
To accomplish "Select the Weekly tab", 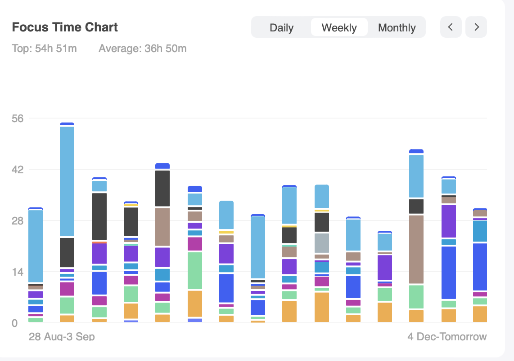I will [x=339, y=27].
